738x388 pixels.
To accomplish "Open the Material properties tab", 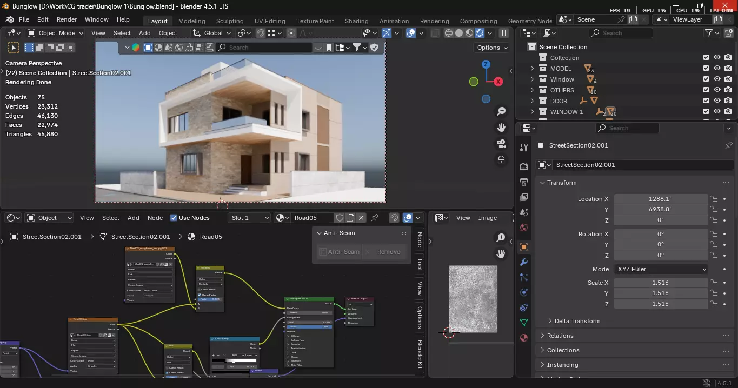I will tap(523, 338).
